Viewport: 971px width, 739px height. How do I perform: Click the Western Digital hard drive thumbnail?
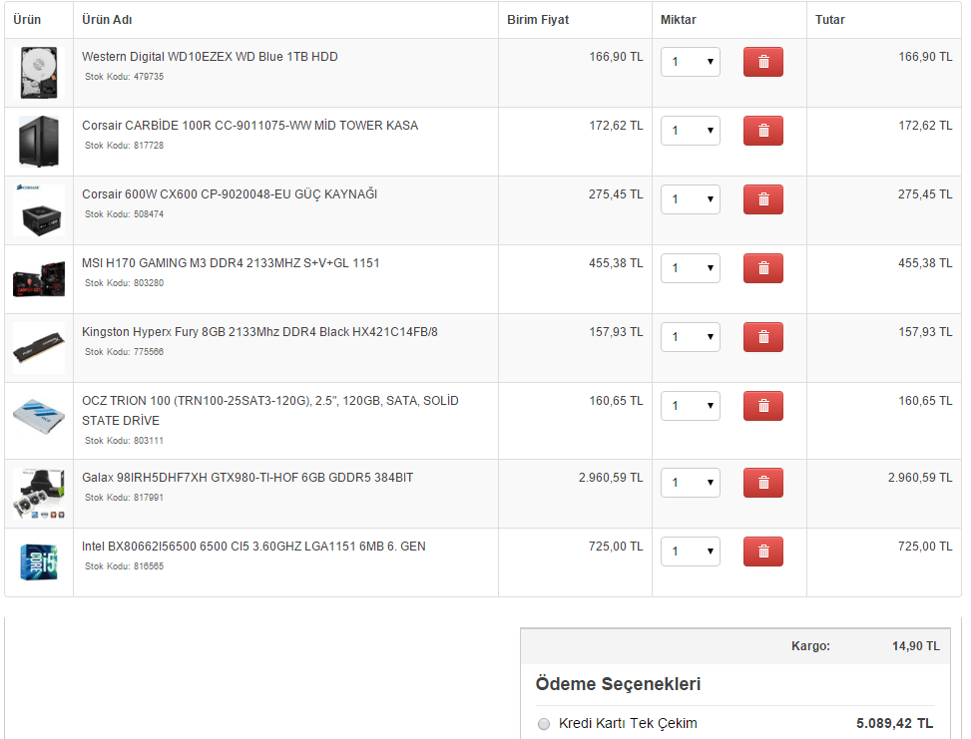(39, 73)
